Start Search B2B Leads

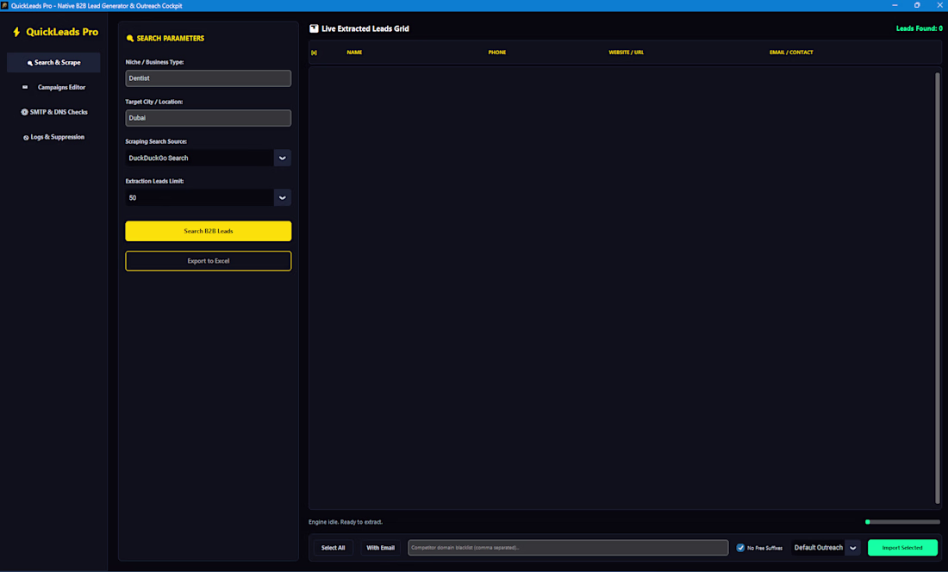[x=208, y=231]
